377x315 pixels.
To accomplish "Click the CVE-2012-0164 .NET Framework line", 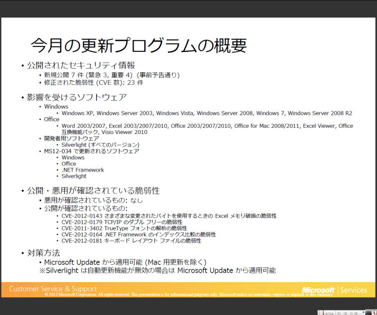I will tap(139, 234).
